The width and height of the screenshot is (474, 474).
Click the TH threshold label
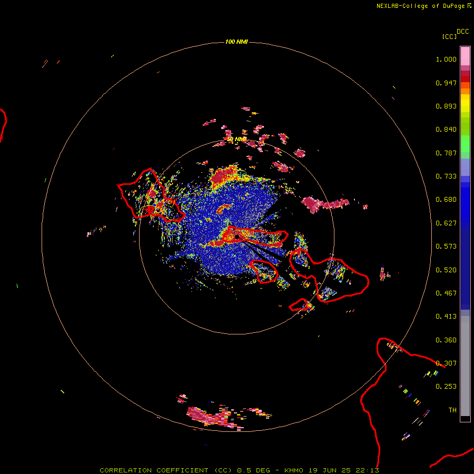click(452, 410)
